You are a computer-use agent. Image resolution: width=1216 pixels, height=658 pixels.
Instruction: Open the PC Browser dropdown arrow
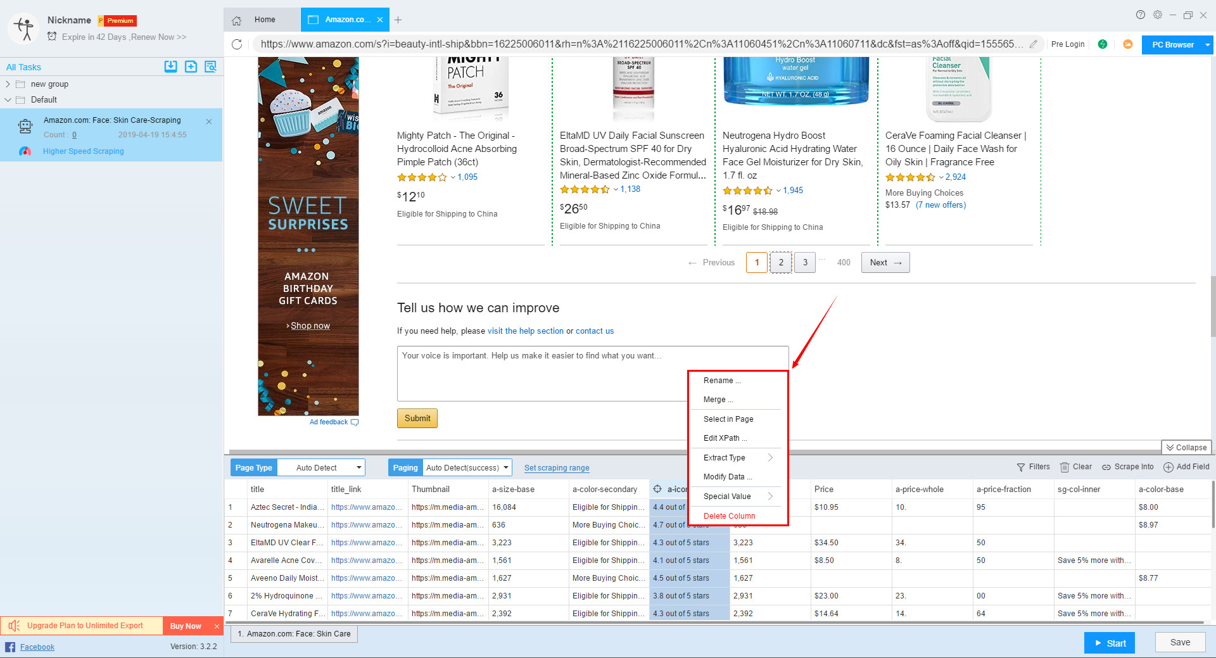tap(1207, 45)
